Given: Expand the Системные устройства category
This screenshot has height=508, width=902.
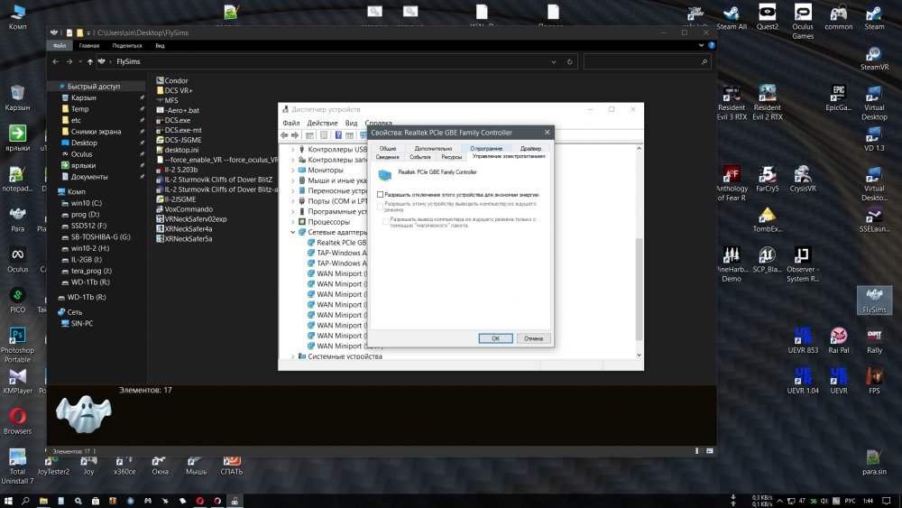Looking at the screenshot, I should (x=292, y=356).
